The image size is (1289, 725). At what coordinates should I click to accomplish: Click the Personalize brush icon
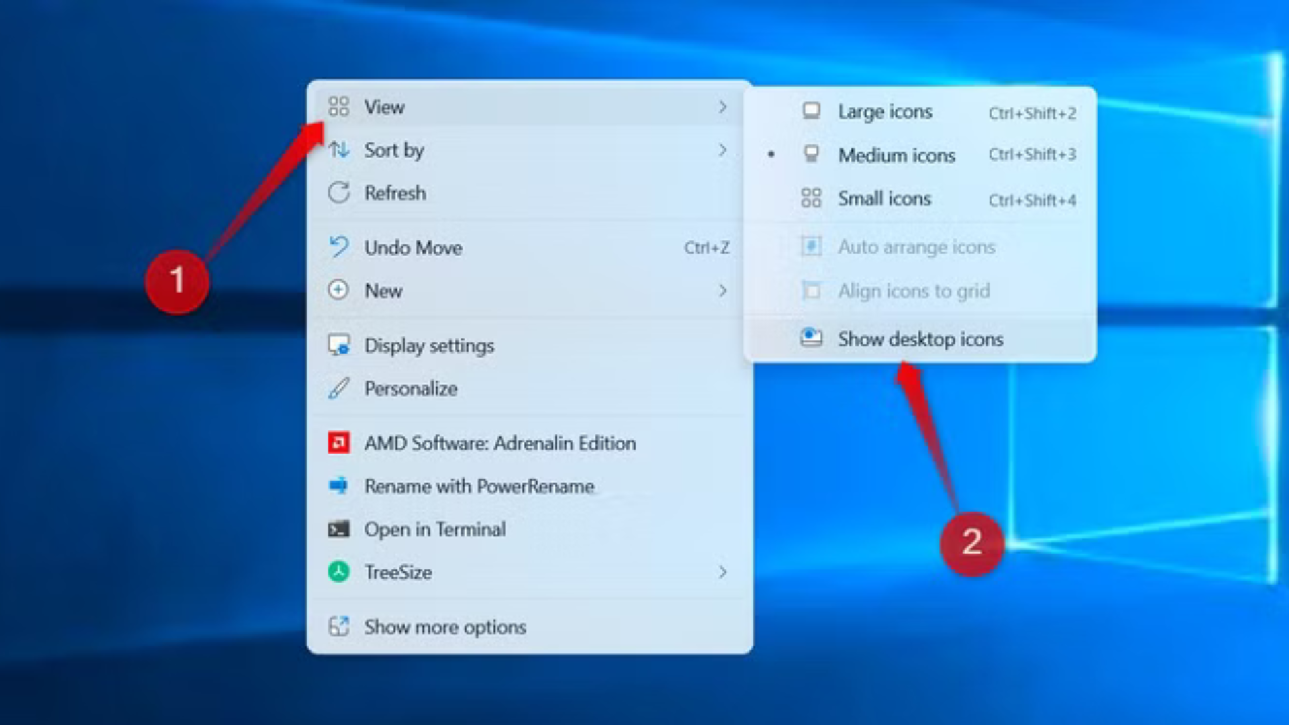click(339, 389)
